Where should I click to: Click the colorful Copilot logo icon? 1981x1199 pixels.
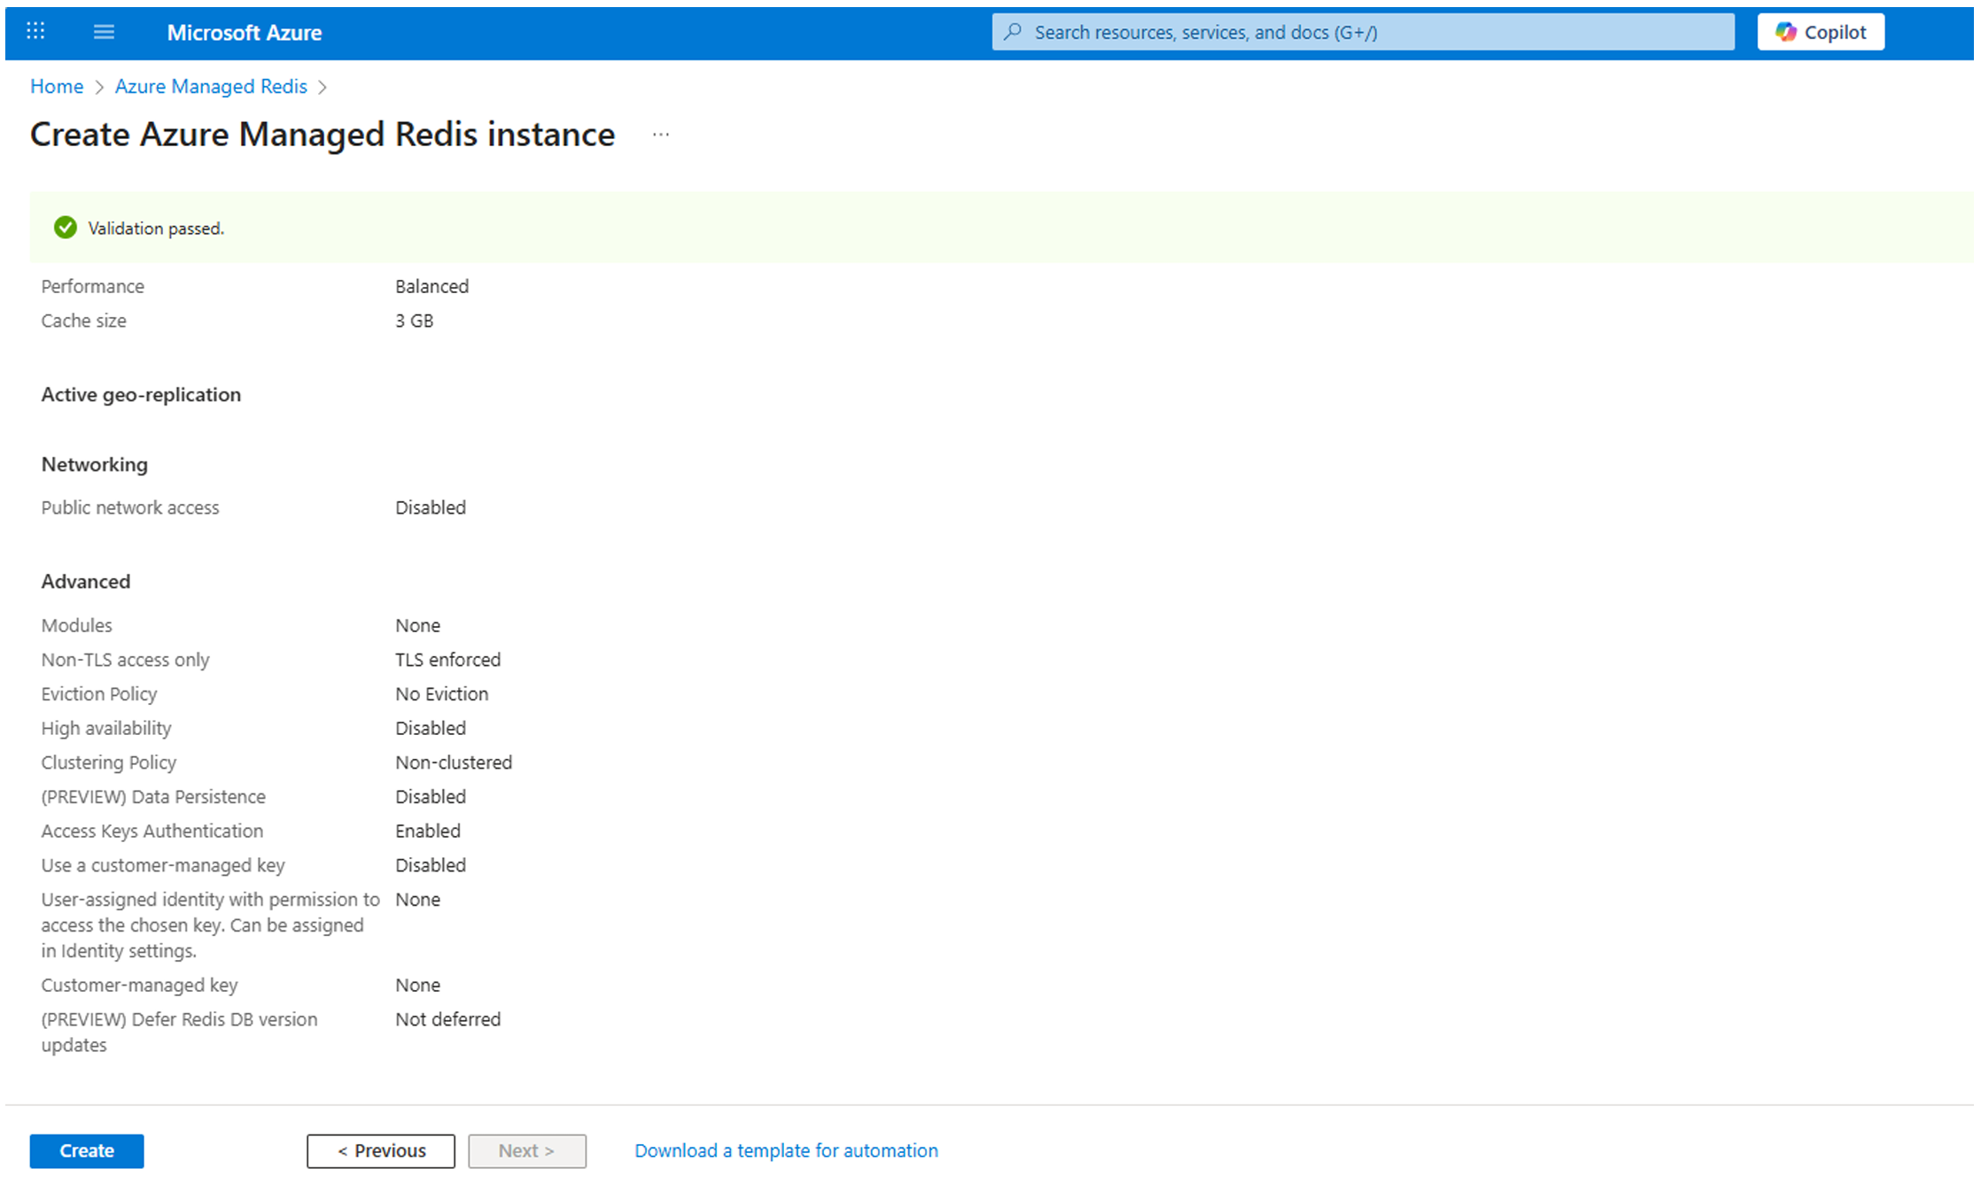1785,32
